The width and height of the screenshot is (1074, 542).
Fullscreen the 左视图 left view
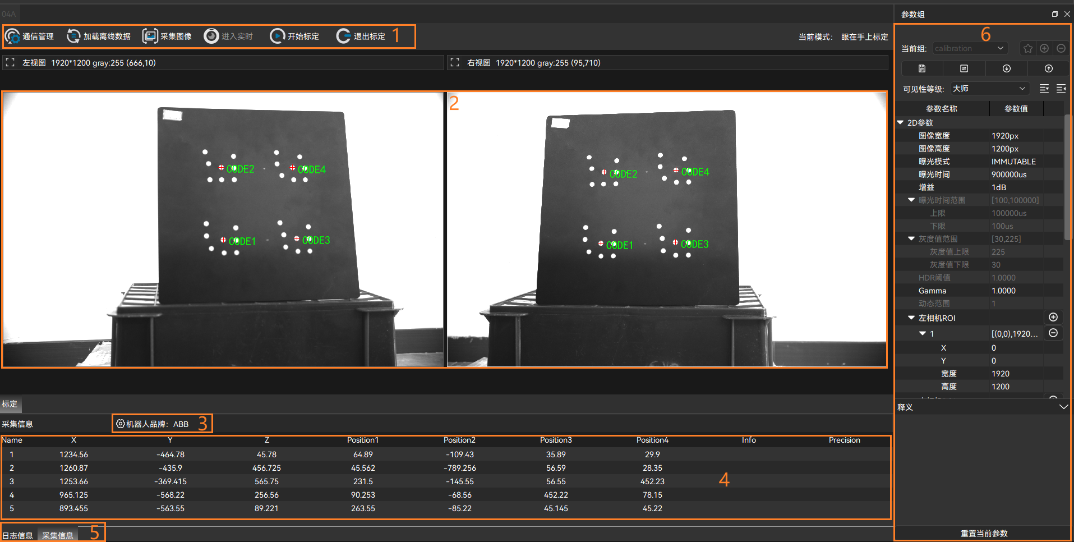click(x=10, y=63)
